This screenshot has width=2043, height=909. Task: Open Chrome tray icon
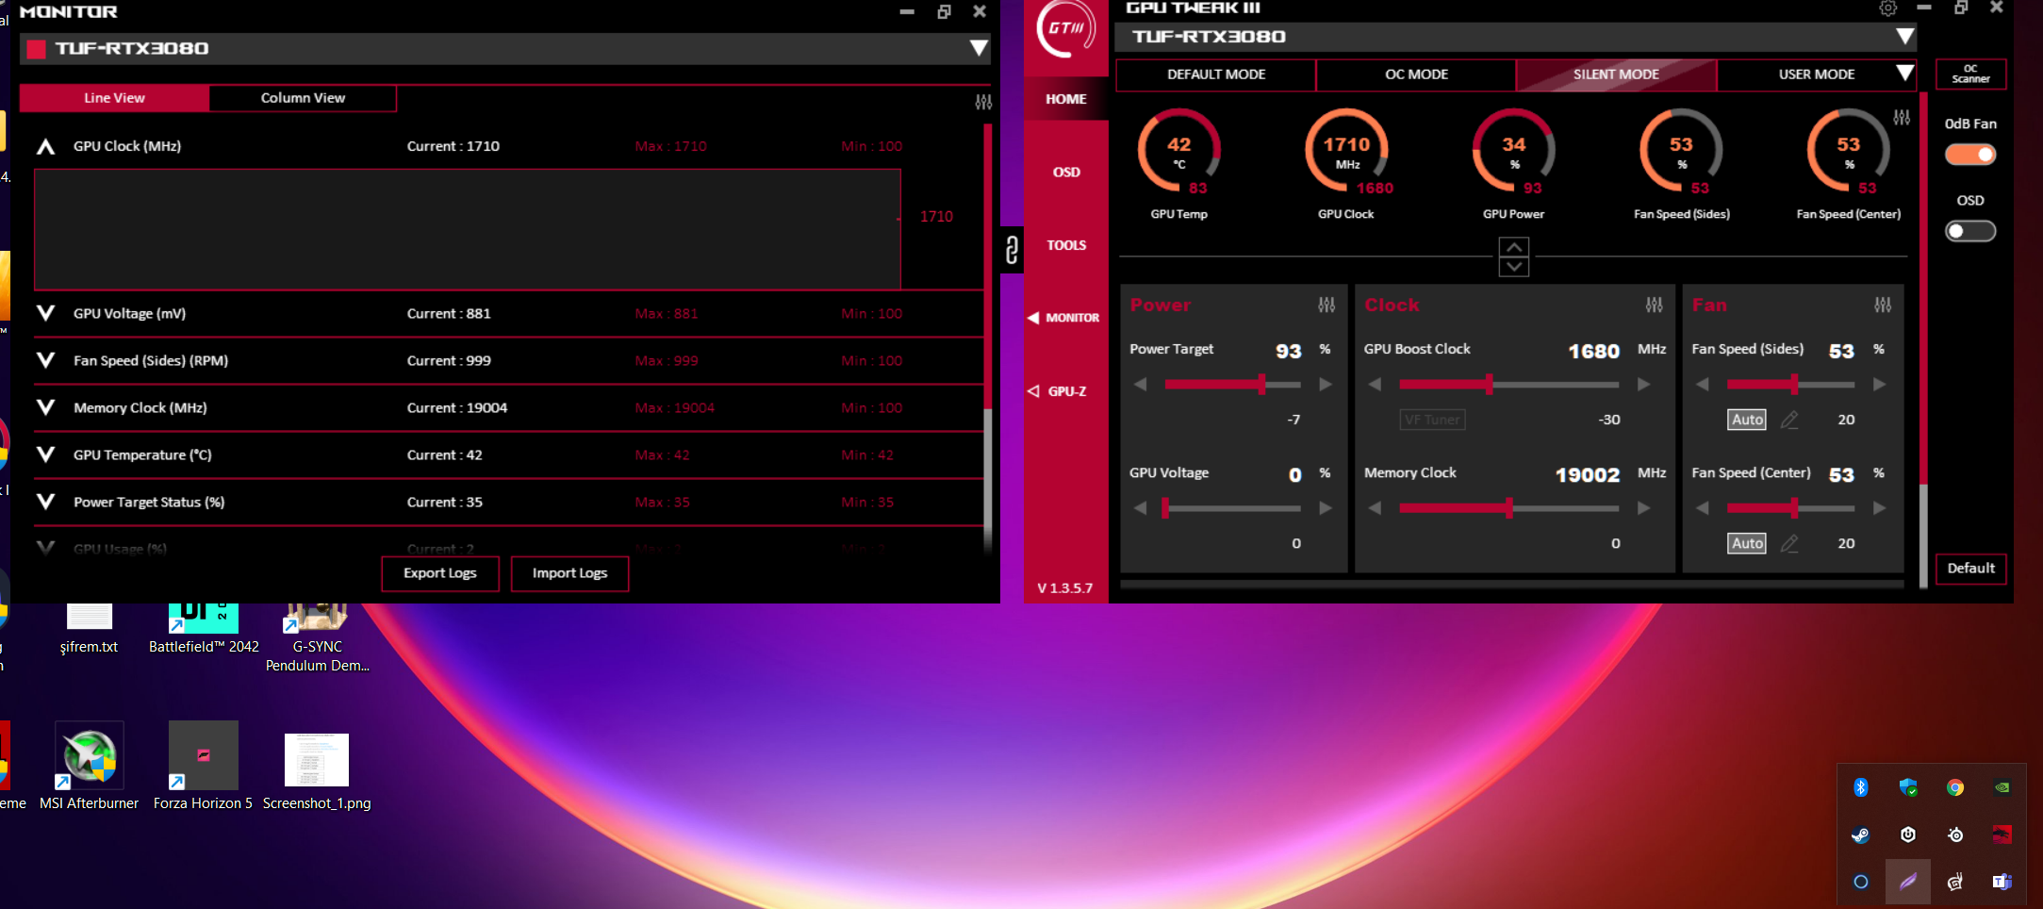click(x=1955, y=787)
